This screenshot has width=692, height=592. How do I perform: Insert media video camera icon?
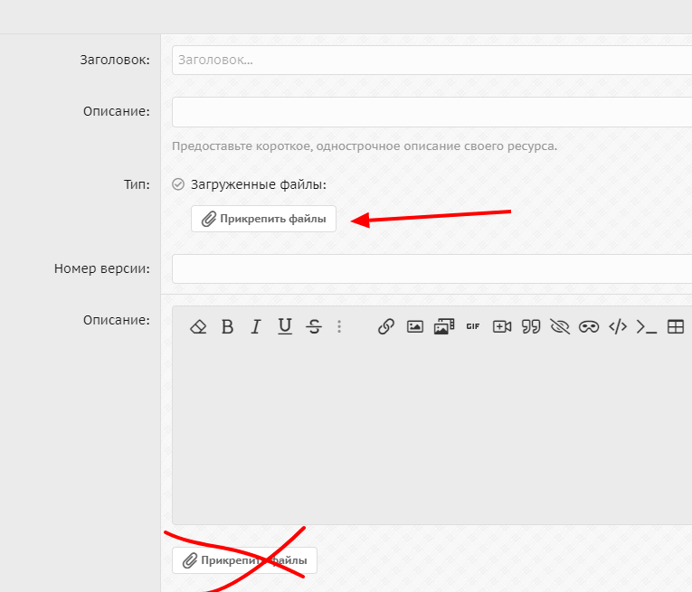click(502, 326)
